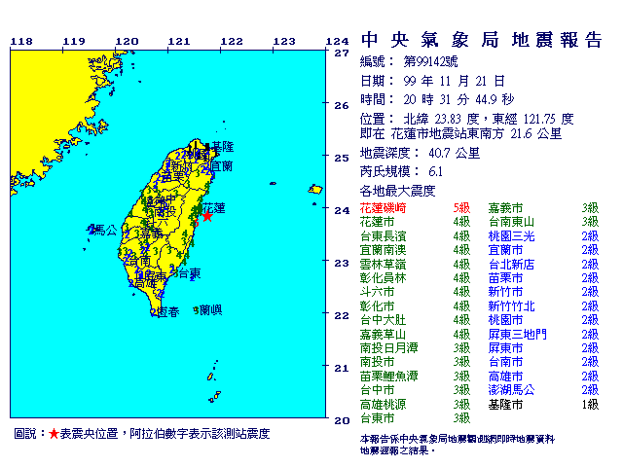Click station 嘉義草山
Image resolution: width=623 pixels, height=467 pixels.
tap(383, 335)
